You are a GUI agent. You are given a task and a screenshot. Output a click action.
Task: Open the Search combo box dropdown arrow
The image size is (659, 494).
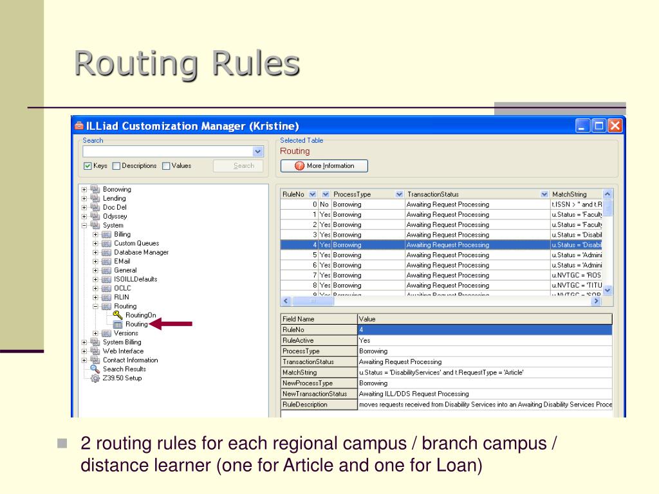[258, 151]
